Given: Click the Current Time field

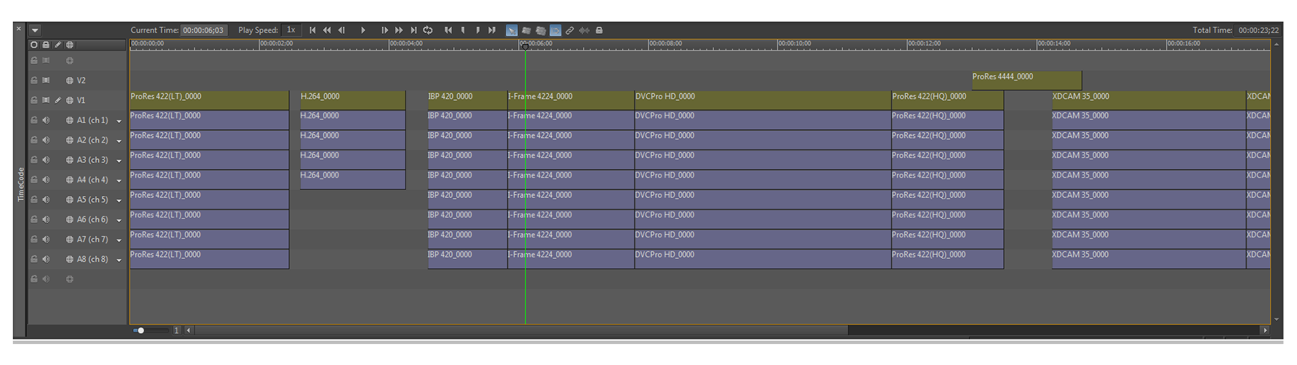Looking at the screenshot, I should (204, 30).
